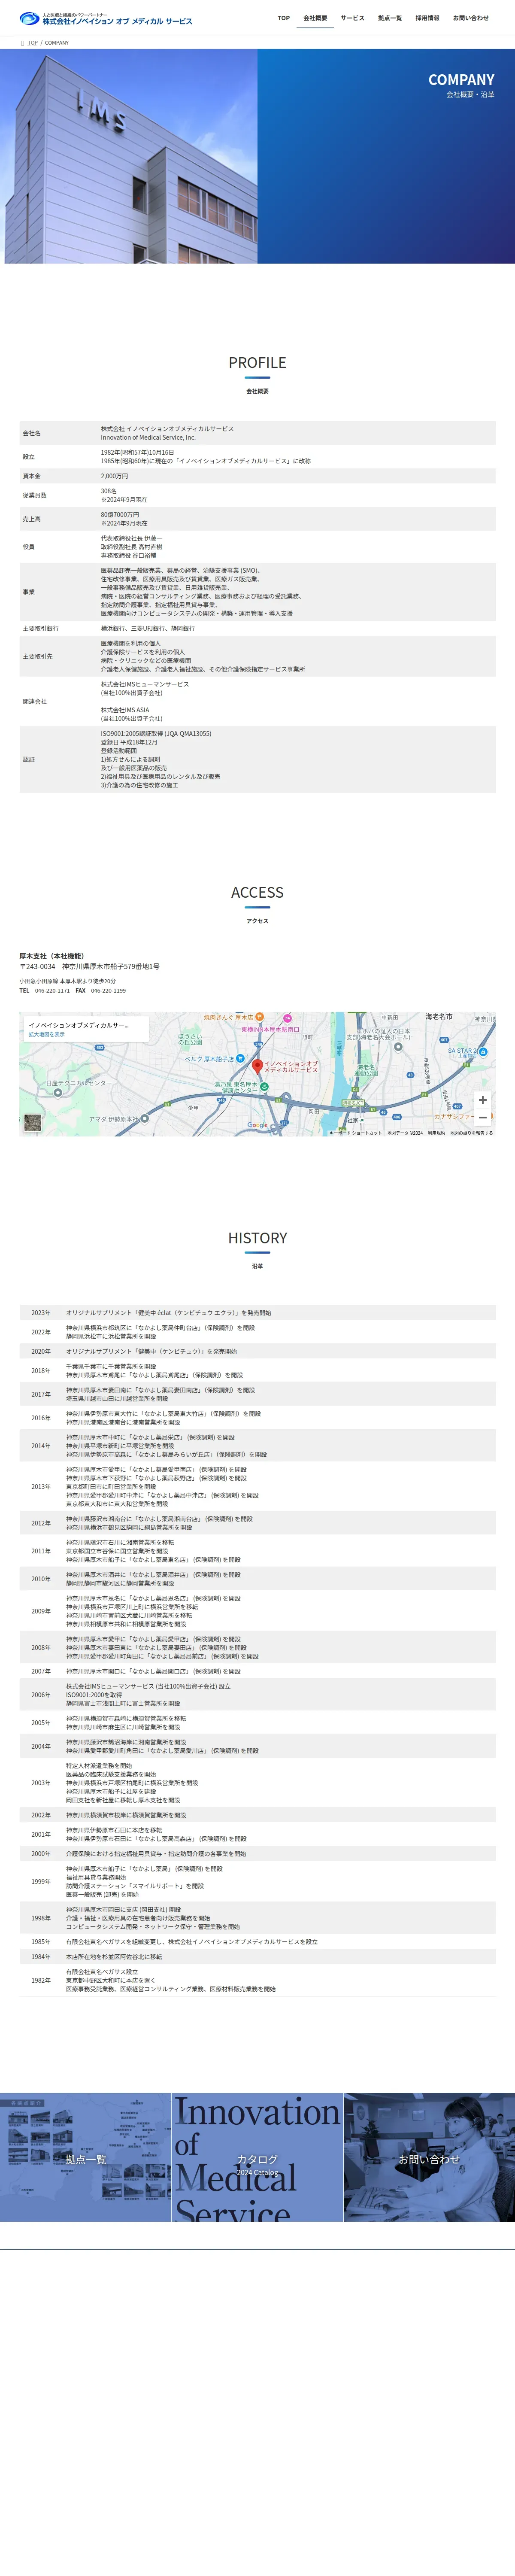Zoom out the map with the minus button

coord(482,1117)
